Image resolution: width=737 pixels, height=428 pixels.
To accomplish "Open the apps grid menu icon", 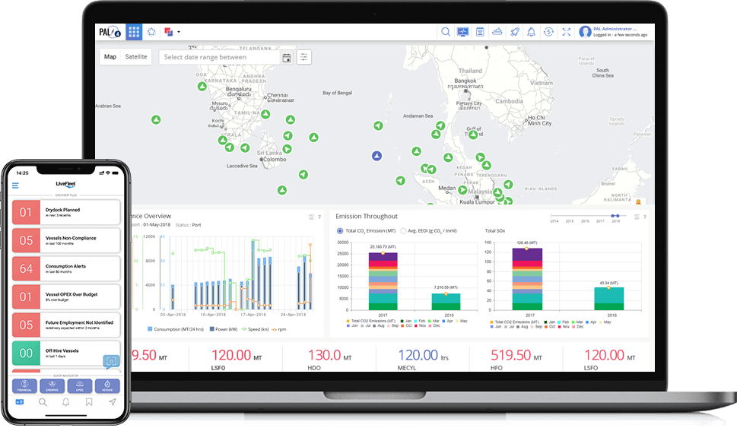I will pos(134,32).
